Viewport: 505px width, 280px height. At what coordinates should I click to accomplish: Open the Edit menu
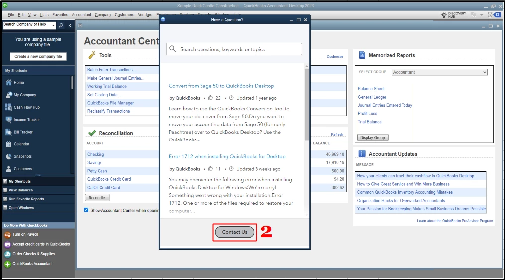(21, 15)
